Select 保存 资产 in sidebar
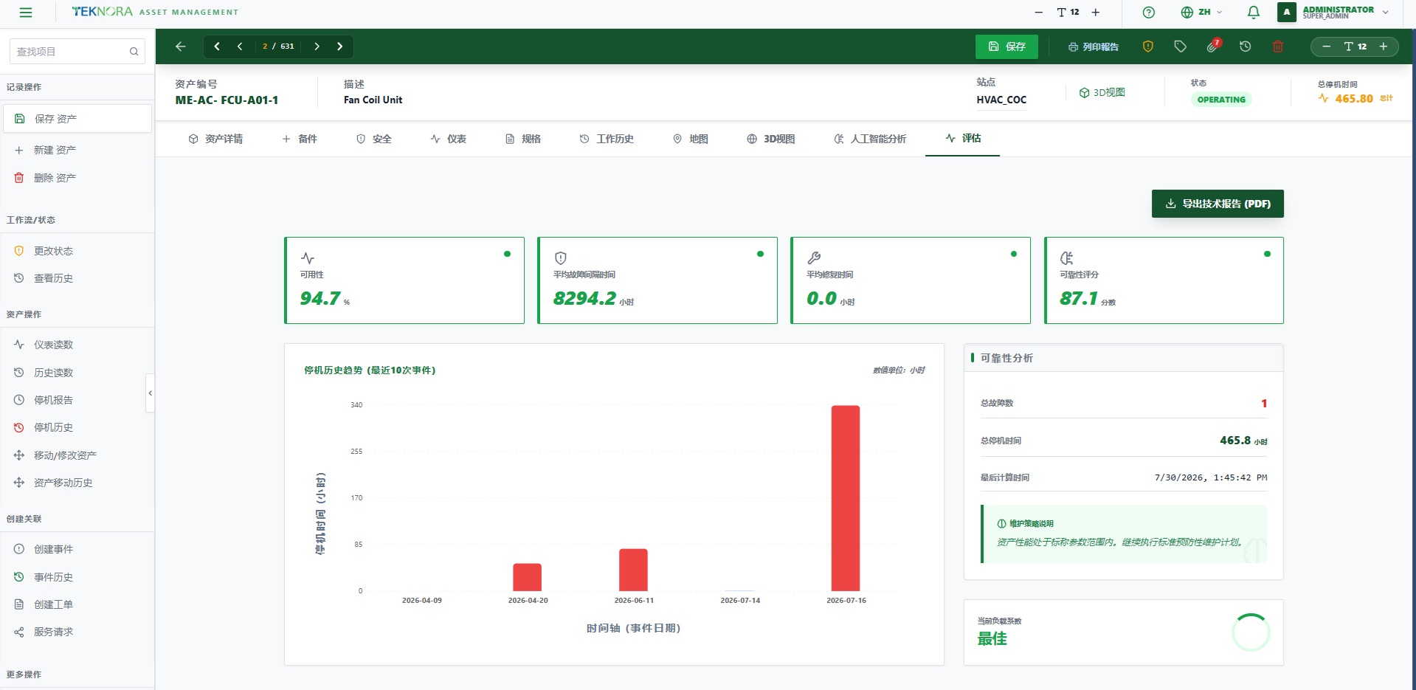Image resolution: width=1416 pixels, height=690 pixels. (x=77, y=119)
